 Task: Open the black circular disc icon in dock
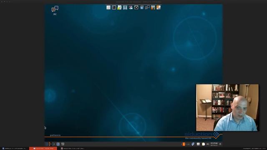(x=136, y=7)
